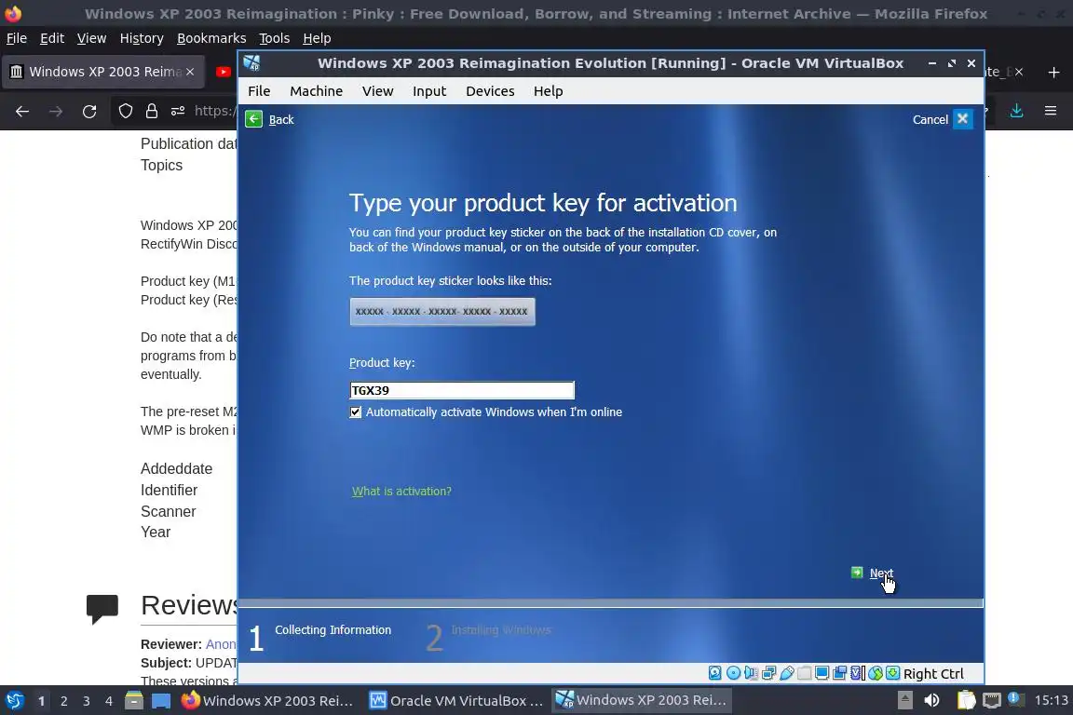Click the Firefox URL address bar
This screenshot has height=715, width=1073.
pyautogui.click(x=215, y=111)
